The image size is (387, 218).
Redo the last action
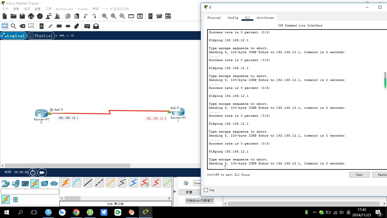pyautogui.click(x=94, y=16)
